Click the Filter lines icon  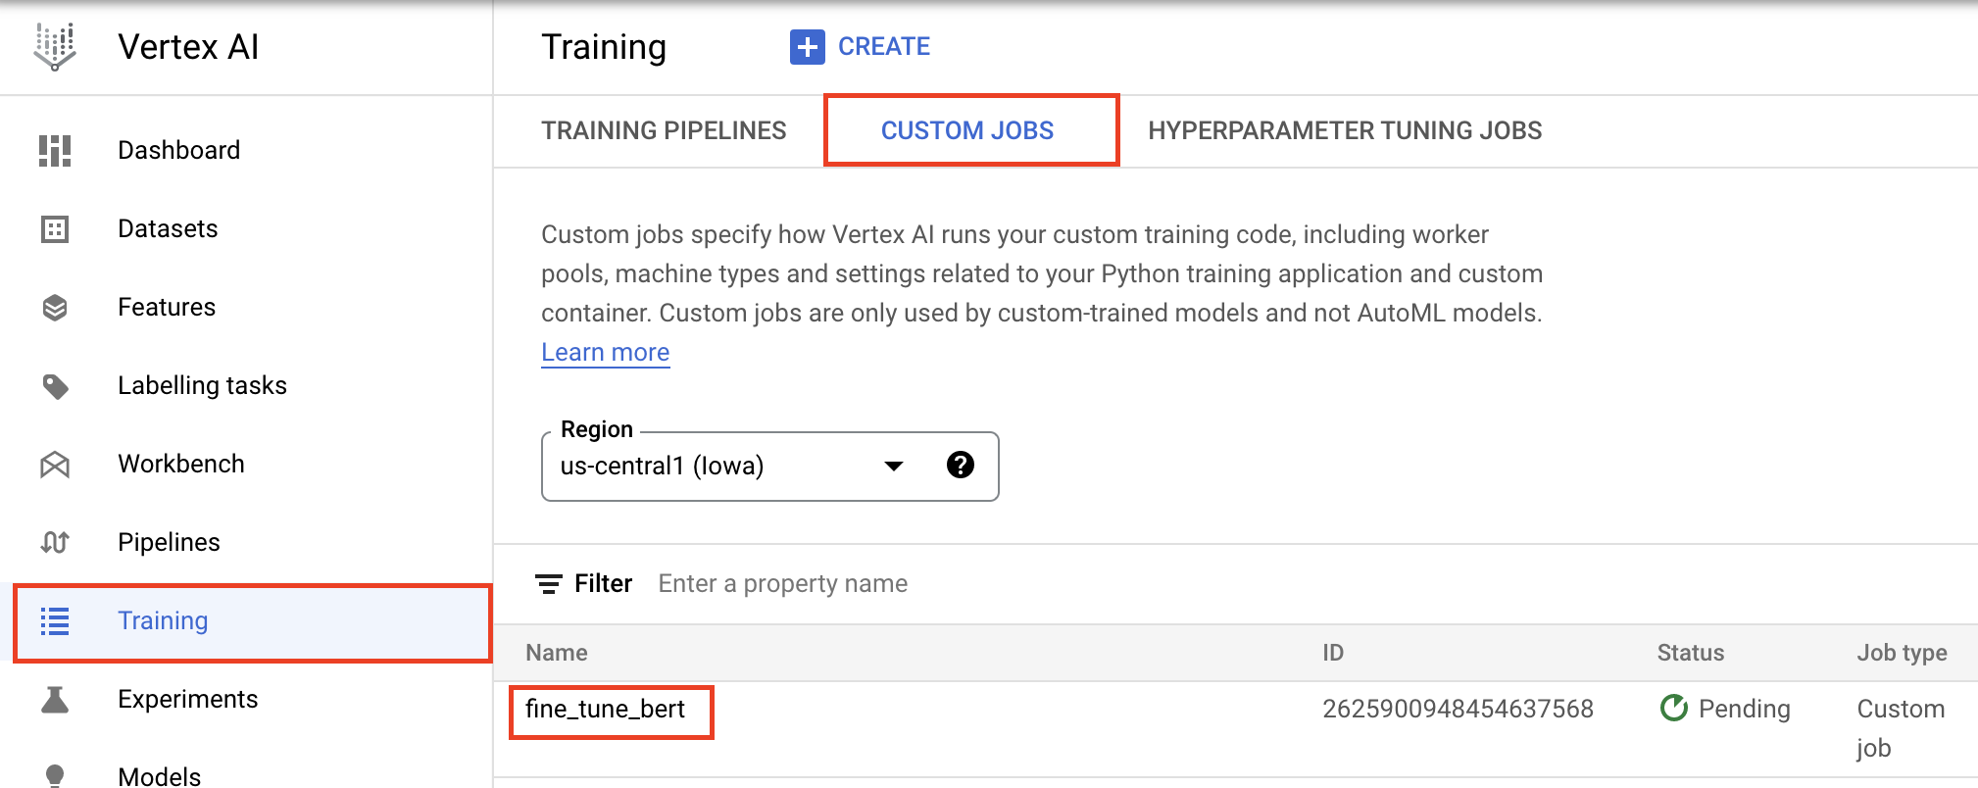(548, 584)
